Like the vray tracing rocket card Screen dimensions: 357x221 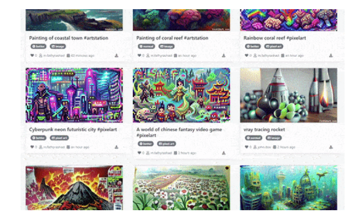(x=247, y=147)
